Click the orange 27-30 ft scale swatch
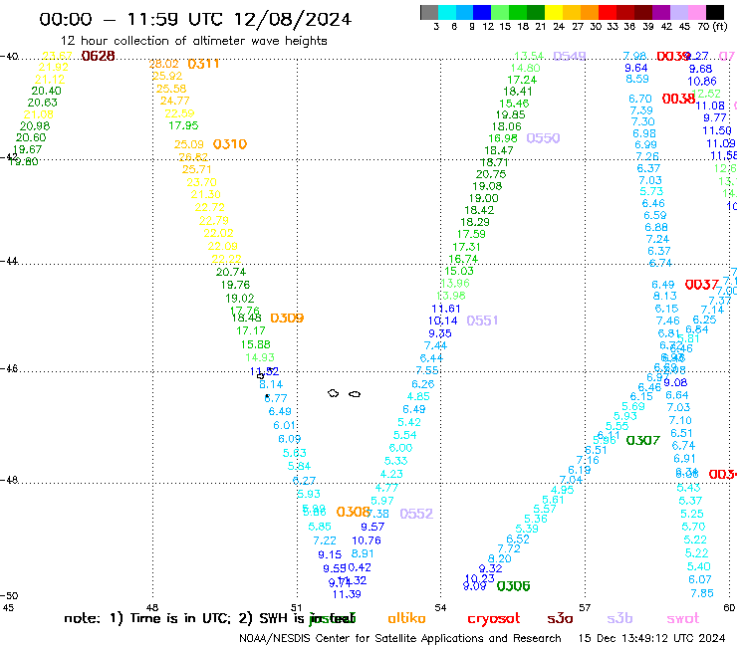The width and height of the screenshot is (737, 647). (x=590, y=12)
